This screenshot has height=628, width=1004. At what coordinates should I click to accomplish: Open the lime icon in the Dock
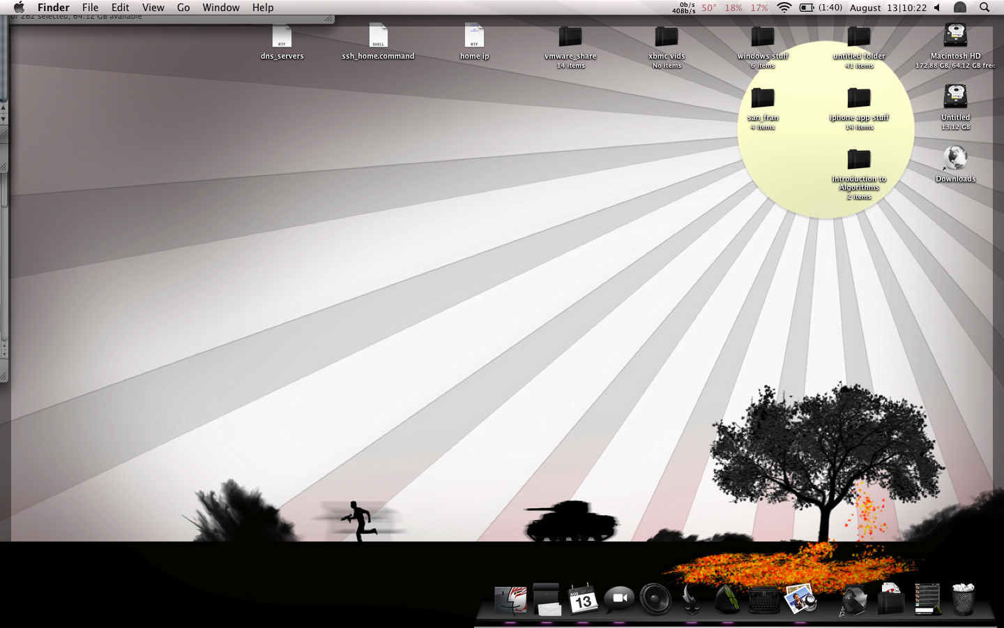click(x=728, y=599)
